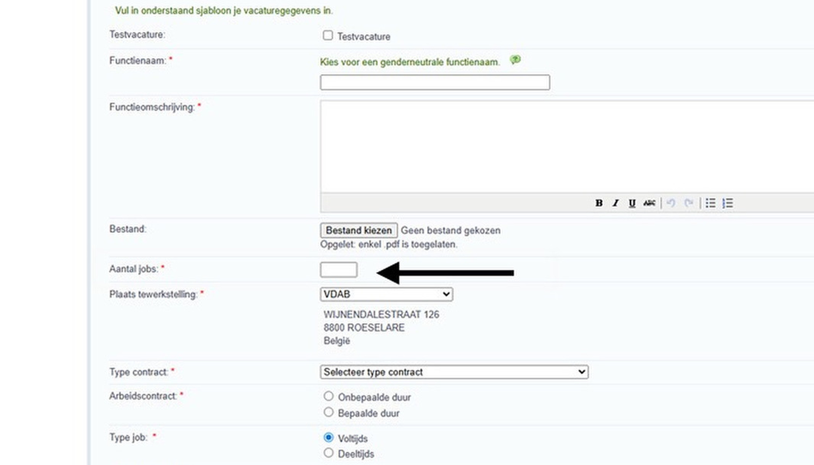Click the Redo arrow in editor toolbar
The image size is (814, 465).
(x=689, y=203)
